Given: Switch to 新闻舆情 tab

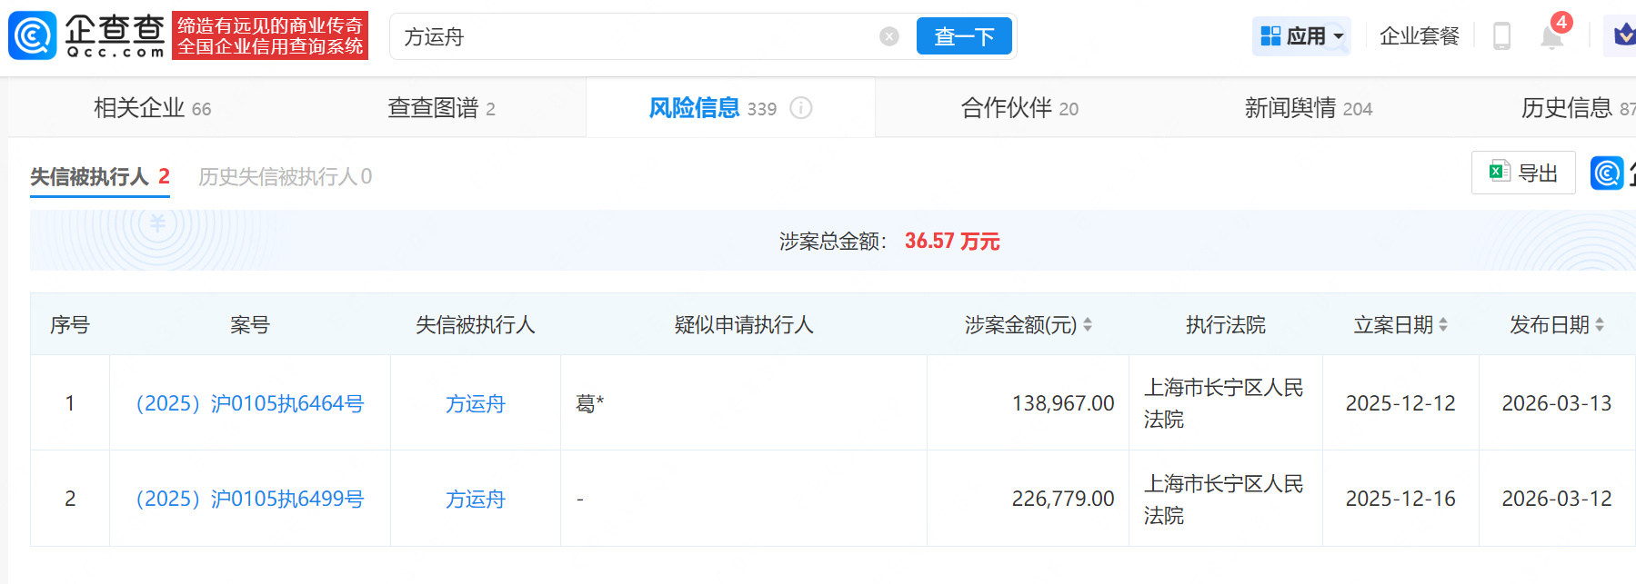Looking at the screenshot, I should [x=1307, y=108].
